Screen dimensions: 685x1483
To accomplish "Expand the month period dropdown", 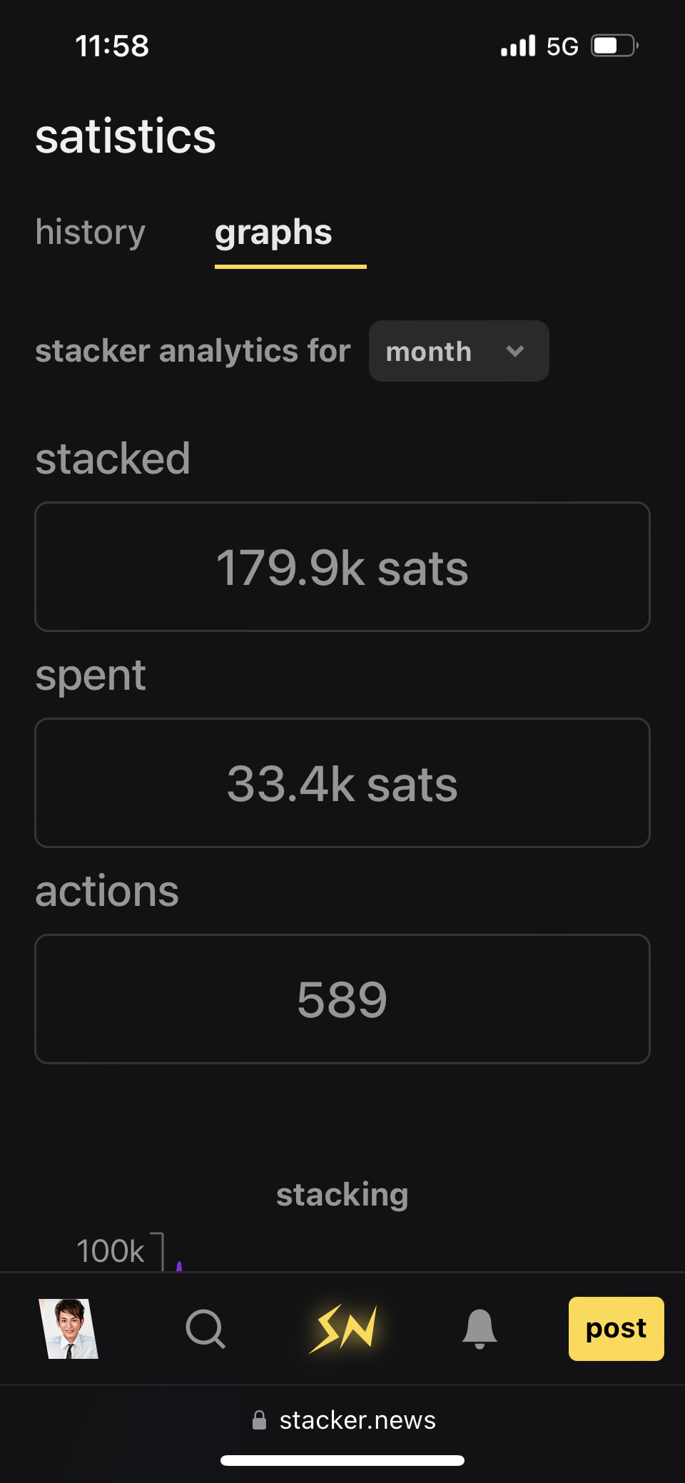I will (x=458, y=351).
